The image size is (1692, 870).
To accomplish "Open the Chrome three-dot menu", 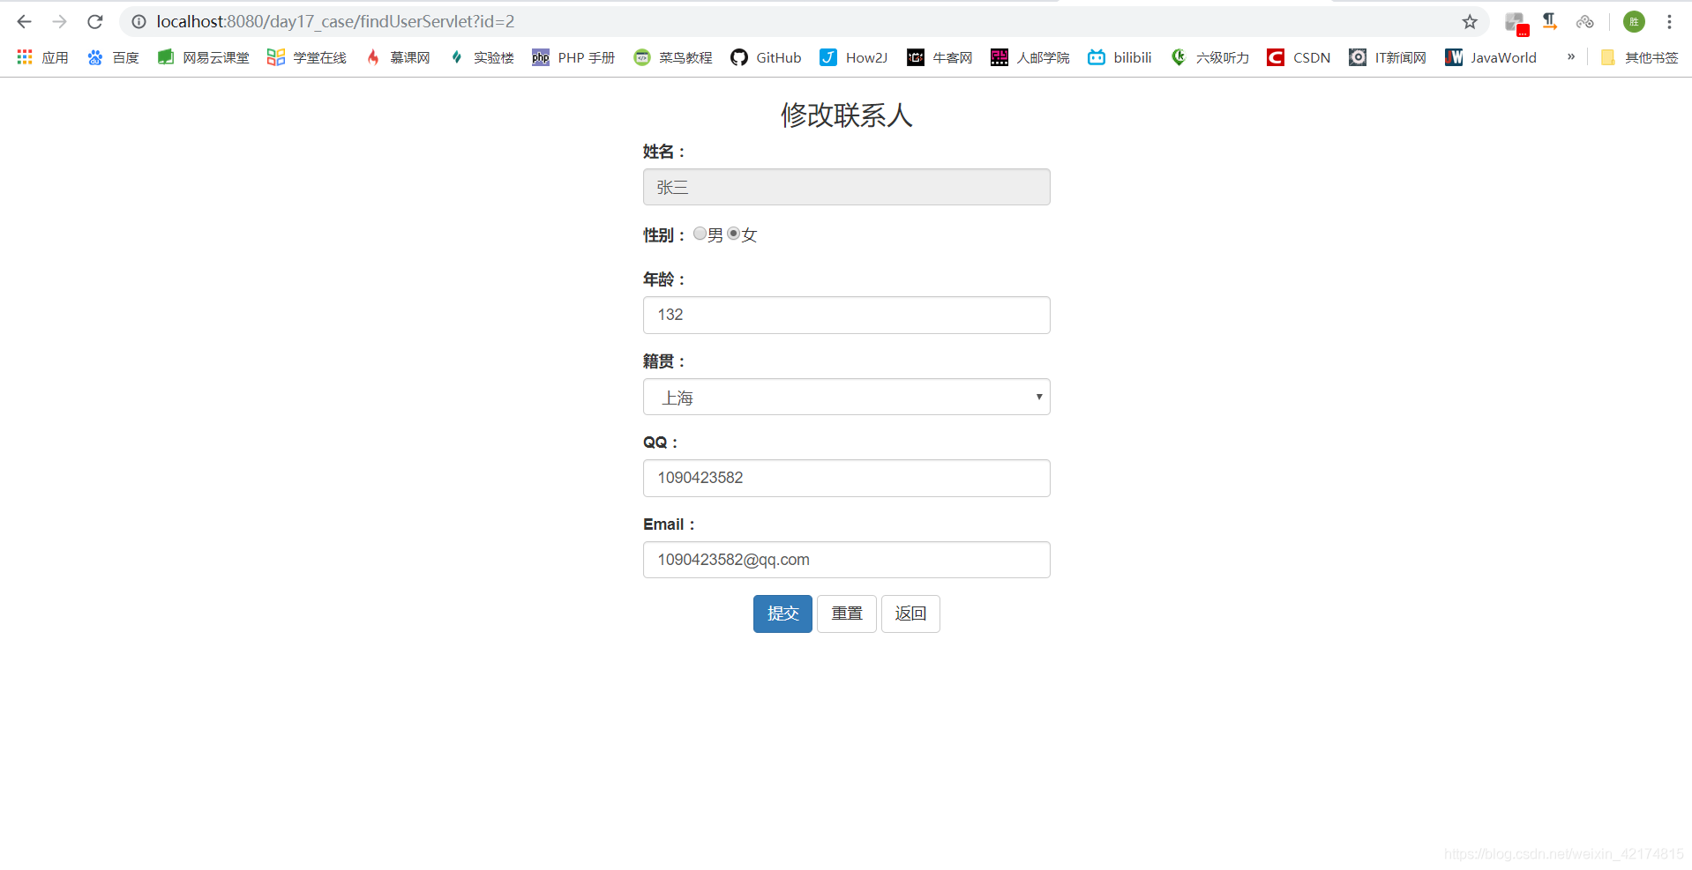I will [1669, 21].
